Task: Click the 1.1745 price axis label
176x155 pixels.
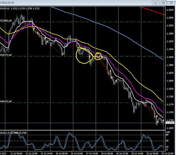Action: 170,112
